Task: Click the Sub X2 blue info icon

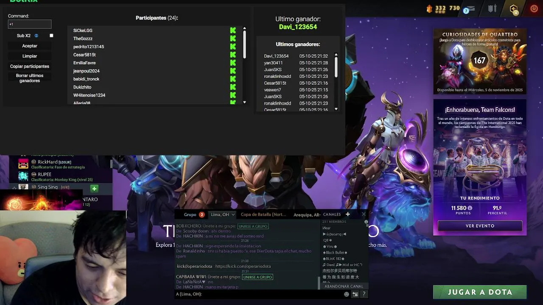Action: coord(36,36)
